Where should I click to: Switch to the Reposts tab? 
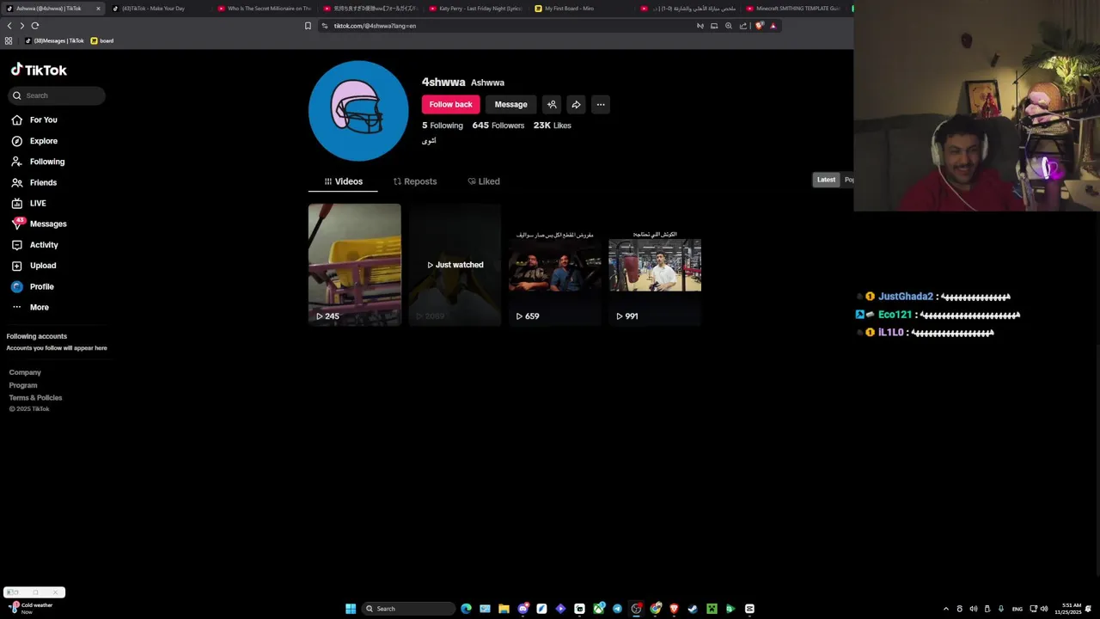click(x=414, y=181)
